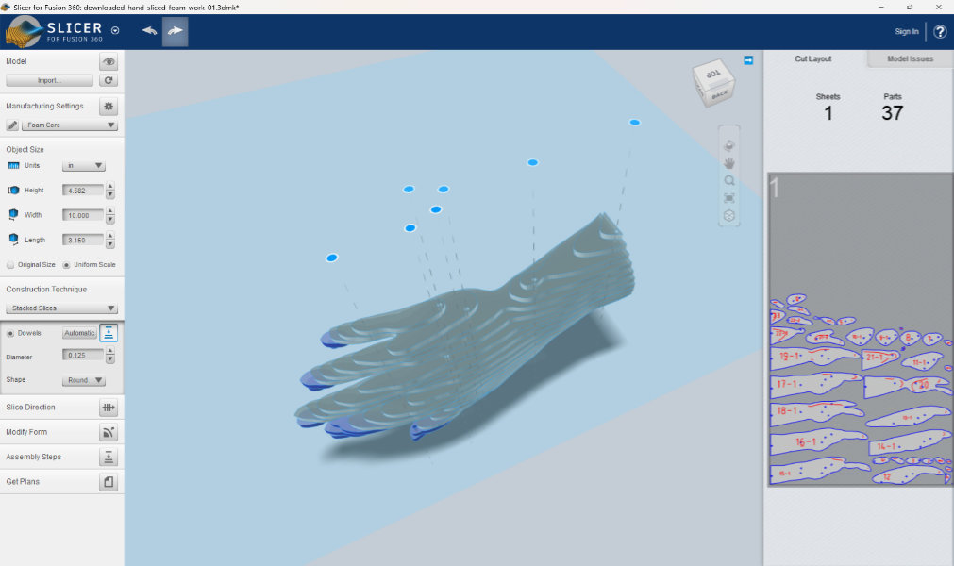Select the zoom magnifier tool
The image size is (954, 566).
728,180
